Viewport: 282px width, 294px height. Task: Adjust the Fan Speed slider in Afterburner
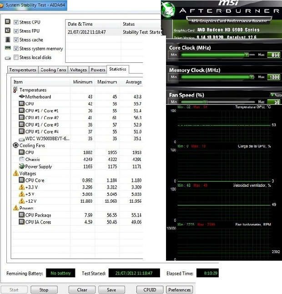point(206,102)
